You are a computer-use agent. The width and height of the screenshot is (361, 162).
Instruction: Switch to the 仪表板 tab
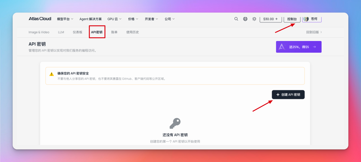click(77, 32)
